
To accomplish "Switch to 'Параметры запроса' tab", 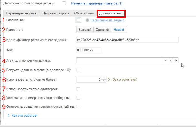I will (x=21, y=13).
